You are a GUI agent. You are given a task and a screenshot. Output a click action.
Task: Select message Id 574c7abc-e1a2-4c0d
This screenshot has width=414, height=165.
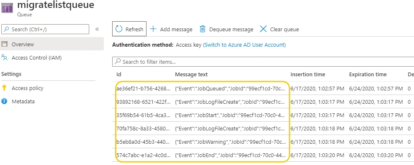pyautogui.click(x=143, y=155)
